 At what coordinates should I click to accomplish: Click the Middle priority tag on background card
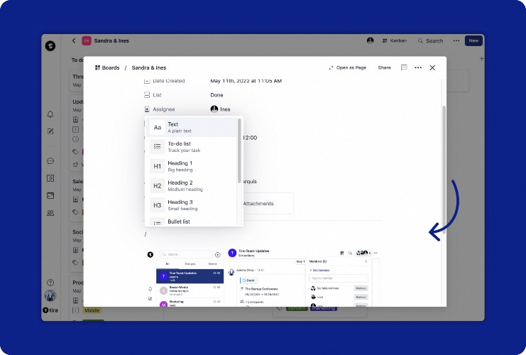[x=92, y=310]
